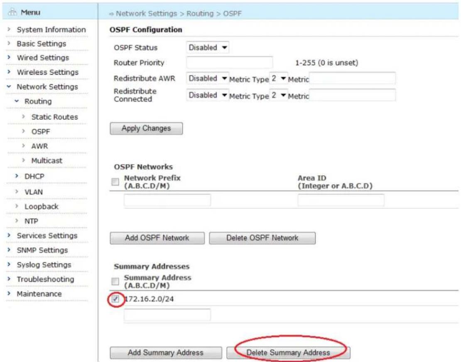The height and width of the screenshot is (362, 461).
Task: Expand the Basic Settings chevron
Action: coord(9,43)
